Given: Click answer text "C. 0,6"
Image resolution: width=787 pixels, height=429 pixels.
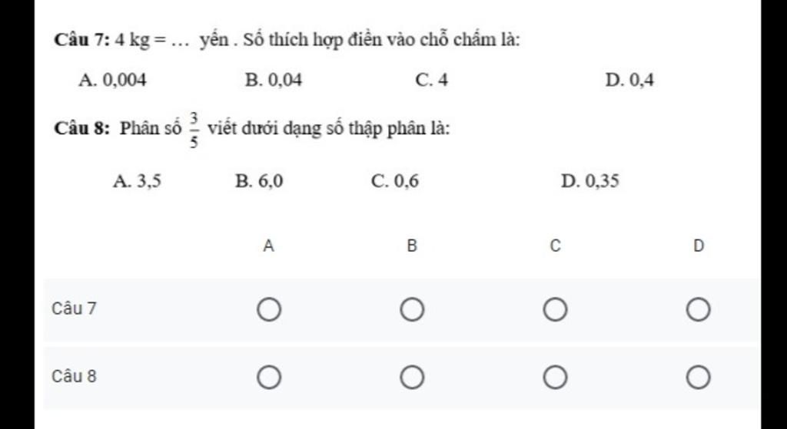Looking at the screenshot, I should pos(394,181).
